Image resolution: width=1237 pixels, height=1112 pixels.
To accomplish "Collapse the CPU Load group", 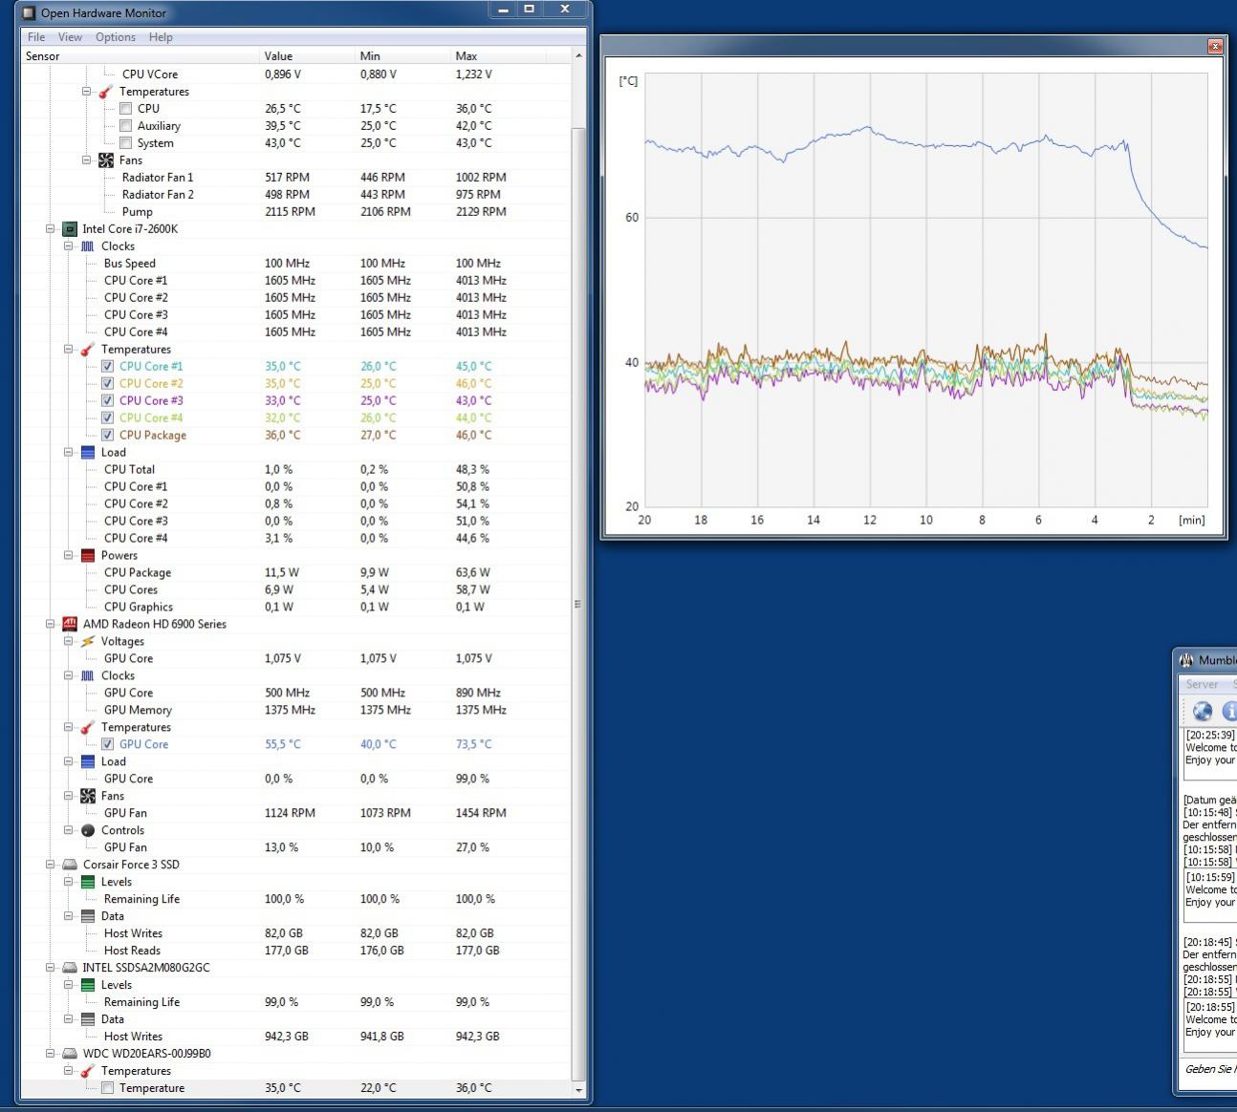I will 69,453.
